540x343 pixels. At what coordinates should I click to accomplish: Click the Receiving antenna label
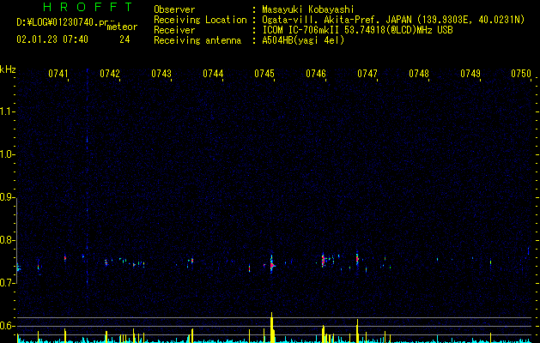[197, 40]
